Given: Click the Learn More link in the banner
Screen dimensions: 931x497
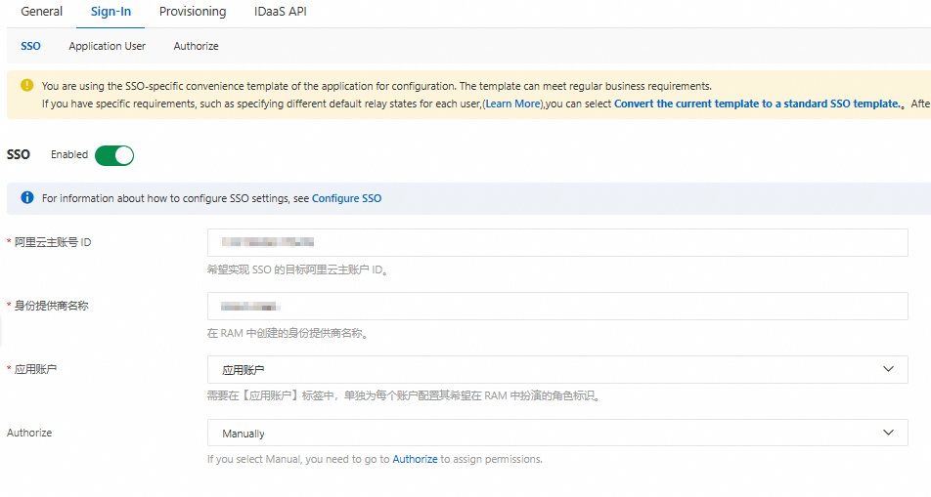Looking at the screenshot, I should (513, 104).
